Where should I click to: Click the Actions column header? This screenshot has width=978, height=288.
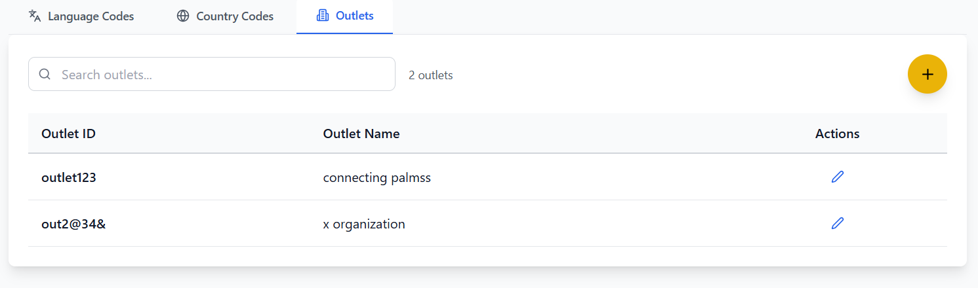point(837,134)
